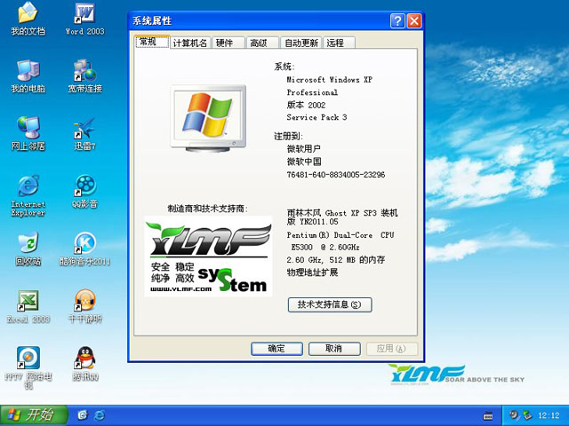This screenshot has width=569, height=426.
Task: Click the 2.60 GHz, 512 MB 的内存 line
Action: tap(336, 260)
